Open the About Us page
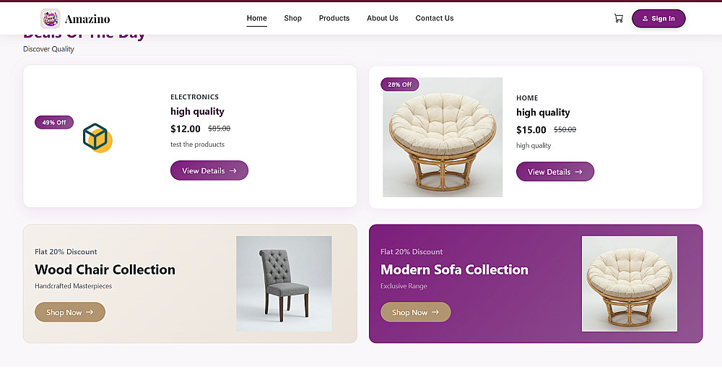This screenshot has height=372, width=722. point(382,18)
